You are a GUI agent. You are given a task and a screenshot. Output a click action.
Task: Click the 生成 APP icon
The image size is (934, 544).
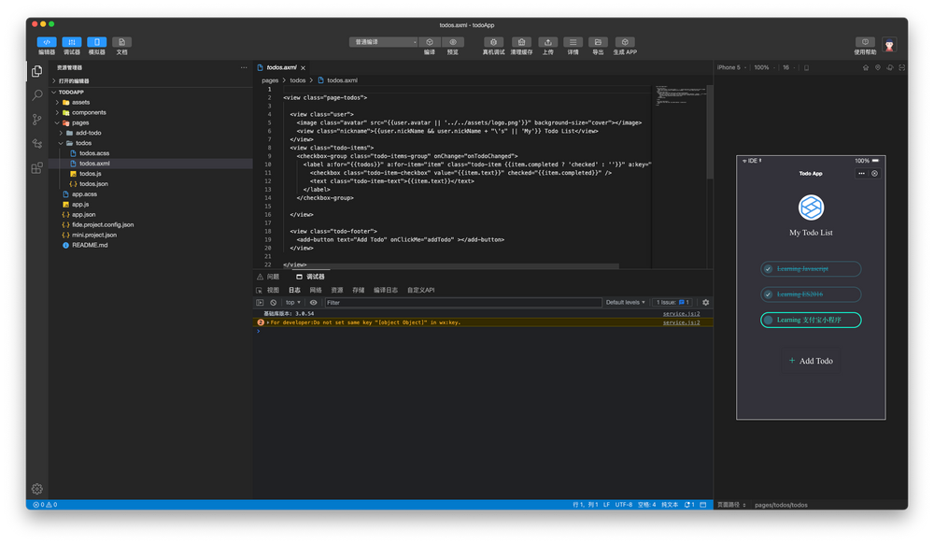coord(625,42)
